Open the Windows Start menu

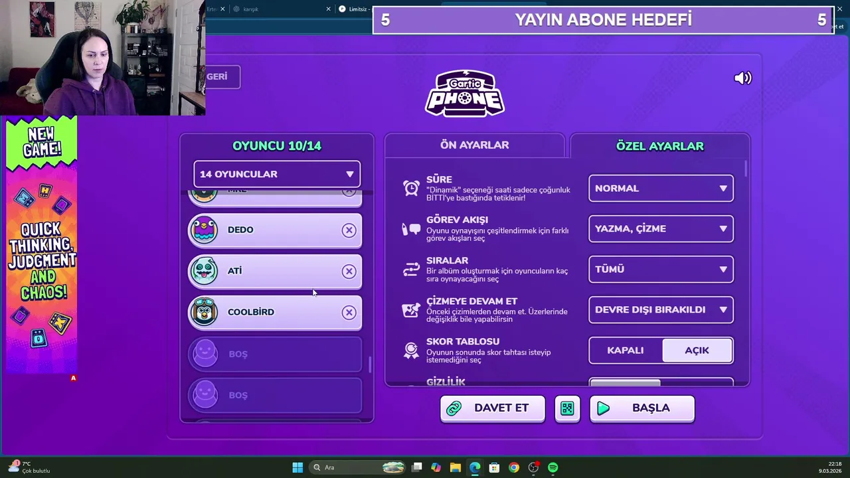[x=297, y=467]
